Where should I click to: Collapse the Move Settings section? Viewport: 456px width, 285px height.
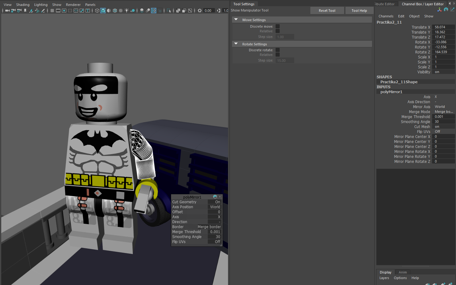(x=236, y=20)
